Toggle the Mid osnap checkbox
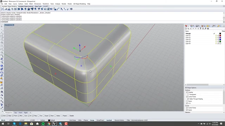 tap(19, 116)
